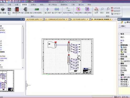Open the Schematic ribbon tab
Image resolution: width=130 pixels, height=98 pixels.
(x=24, y=5)
